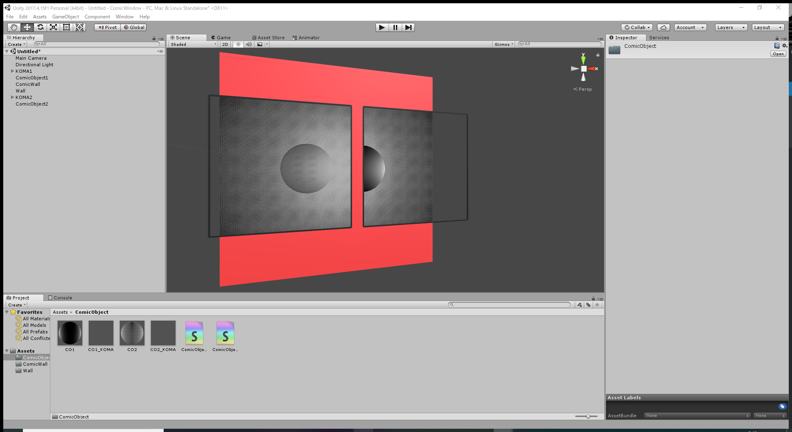Select the Scale tool
792x432 pixels.
pos(53,27)
